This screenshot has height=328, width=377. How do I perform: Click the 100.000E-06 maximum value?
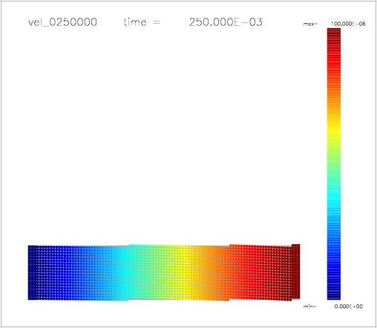point(348,24)
